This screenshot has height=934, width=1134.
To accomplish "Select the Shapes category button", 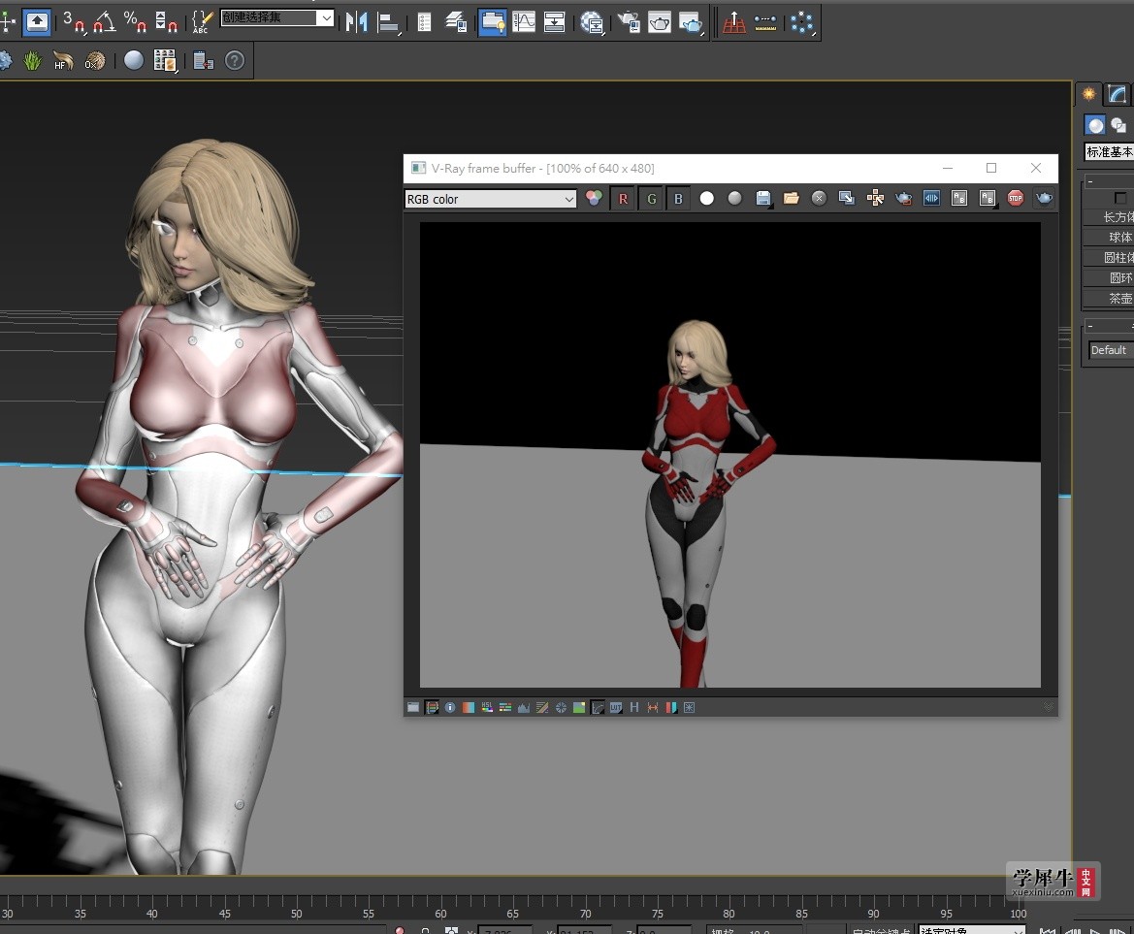I will coord(1118,125).
